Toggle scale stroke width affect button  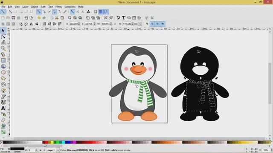(x=147, y=24)
